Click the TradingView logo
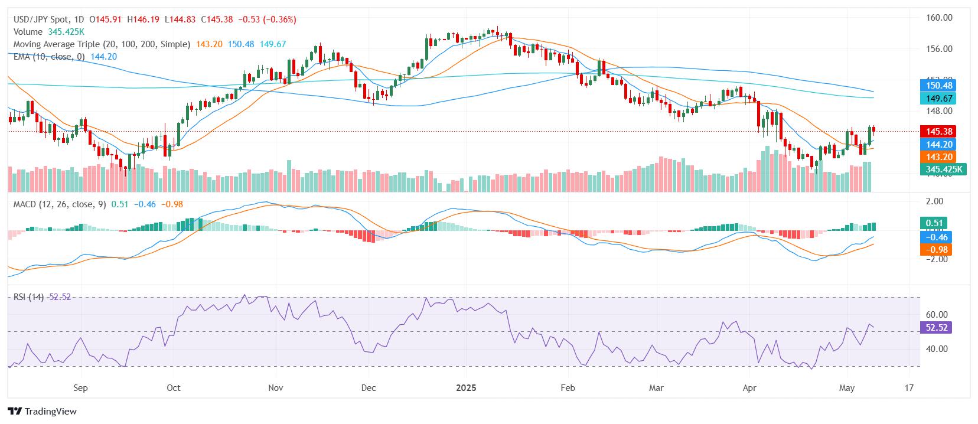Screen dimensions: 978x424 (x=42, y=411)
